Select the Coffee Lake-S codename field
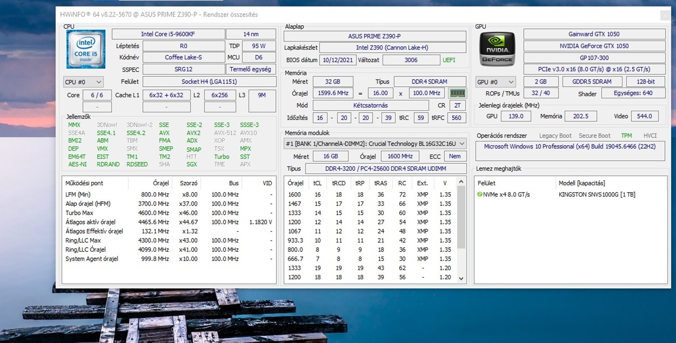 183,57
